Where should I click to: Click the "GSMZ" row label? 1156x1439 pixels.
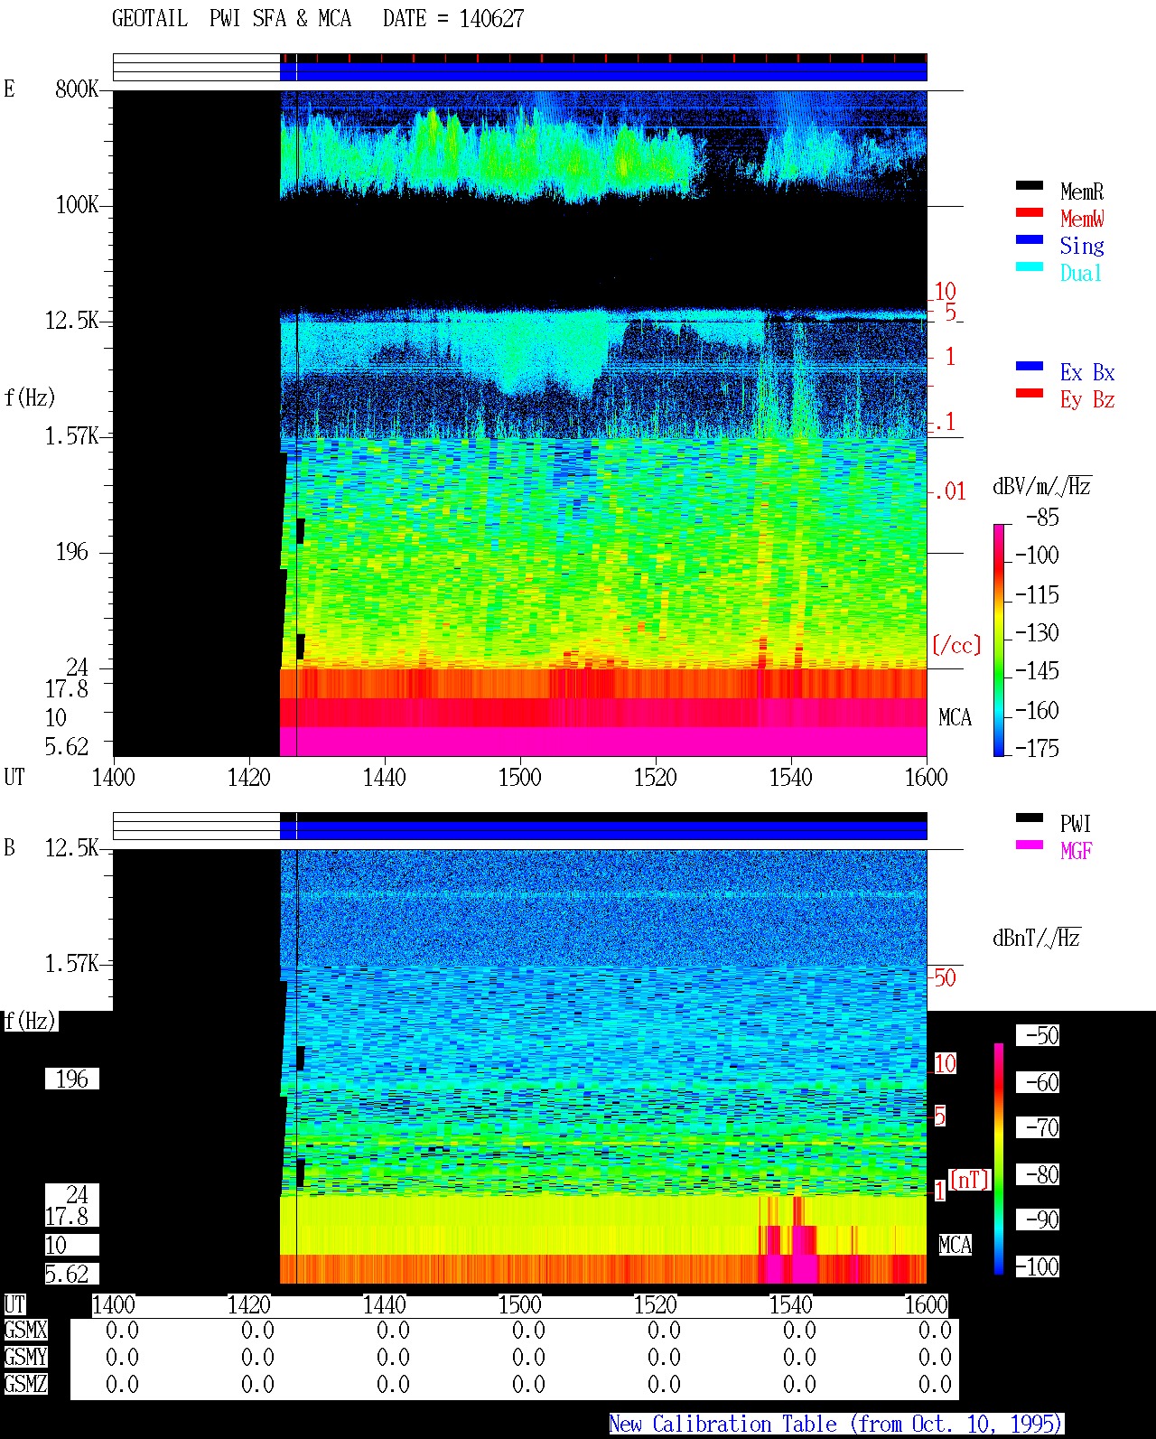25,1384
